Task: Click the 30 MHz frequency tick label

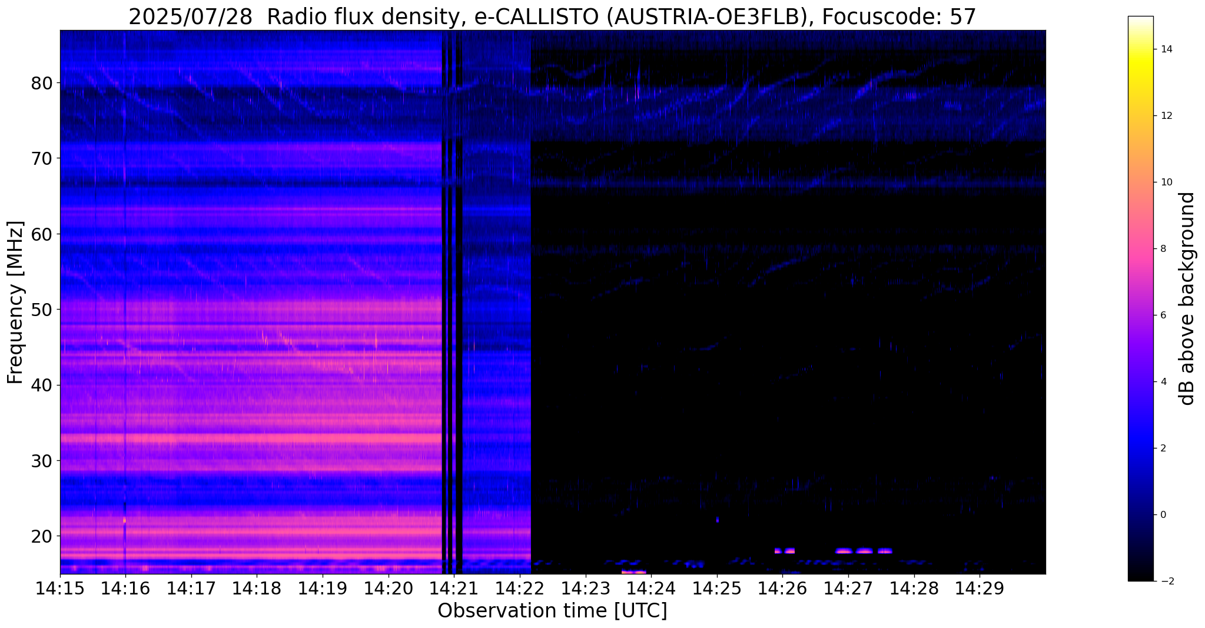Action: [x=42, y=460]
